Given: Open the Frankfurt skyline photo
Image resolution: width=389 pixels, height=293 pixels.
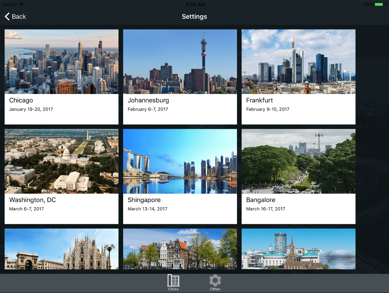Looking at the screenshot, I should [x=298, y=61].
